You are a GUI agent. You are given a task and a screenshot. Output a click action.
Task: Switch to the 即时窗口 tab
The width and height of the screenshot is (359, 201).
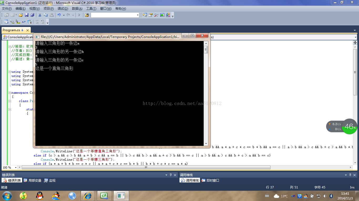(211, 180)
